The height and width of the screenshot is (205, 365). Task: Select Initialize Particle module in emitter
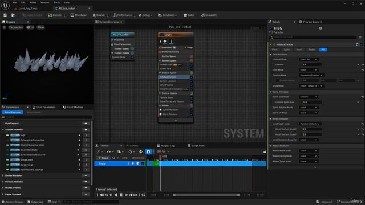(x=174, y=77)
